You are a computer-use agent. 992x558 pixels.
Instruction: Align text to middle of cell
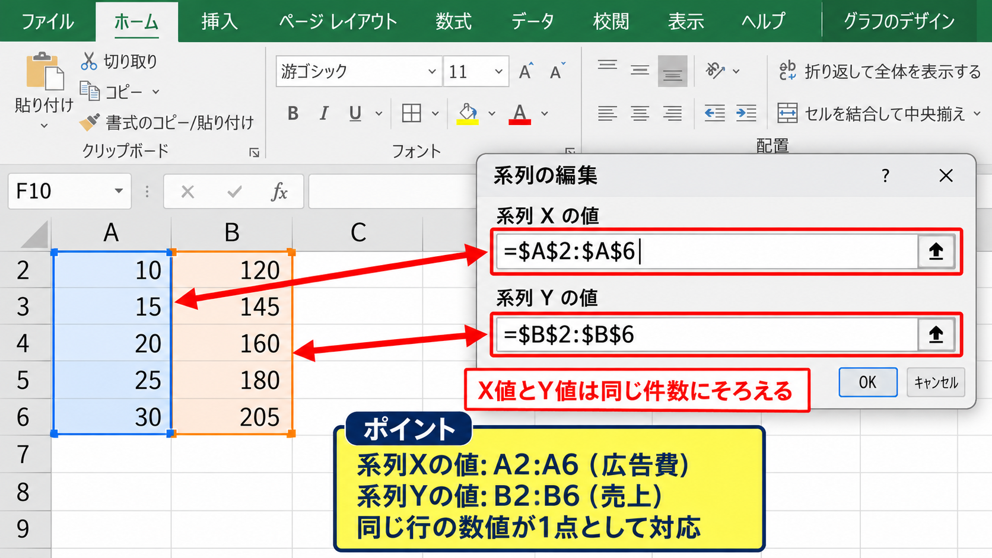click(x=640, y=71)
